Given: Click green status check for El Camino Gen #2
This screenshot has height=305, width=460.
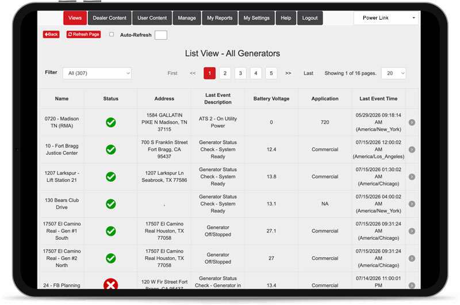Looking at the screenshot, I should click(x=110, y=258).
